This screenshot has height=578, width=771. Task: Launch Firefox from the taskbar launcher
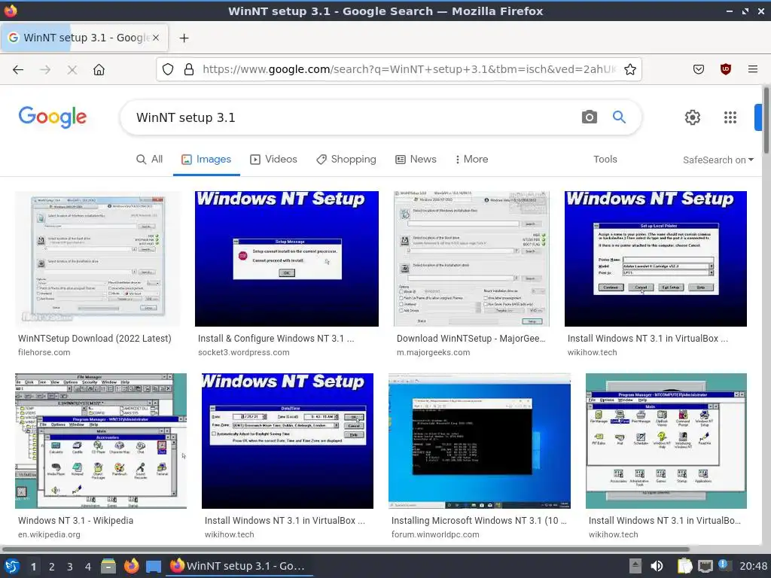pyautogui.click(x=131, y=566)
